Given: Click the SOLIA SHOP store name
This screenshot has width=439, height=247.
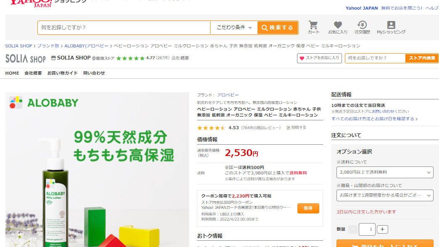Looking at the screenshot, I should (x=74, y=58).
